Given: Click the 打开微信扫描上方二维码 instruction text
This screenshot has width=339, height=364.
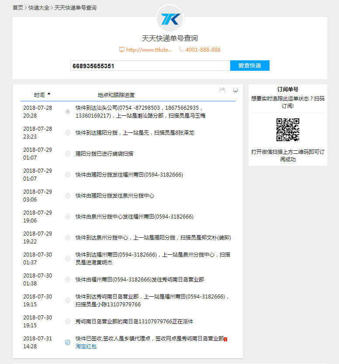Looking at the screenshot, I should 288,156.
